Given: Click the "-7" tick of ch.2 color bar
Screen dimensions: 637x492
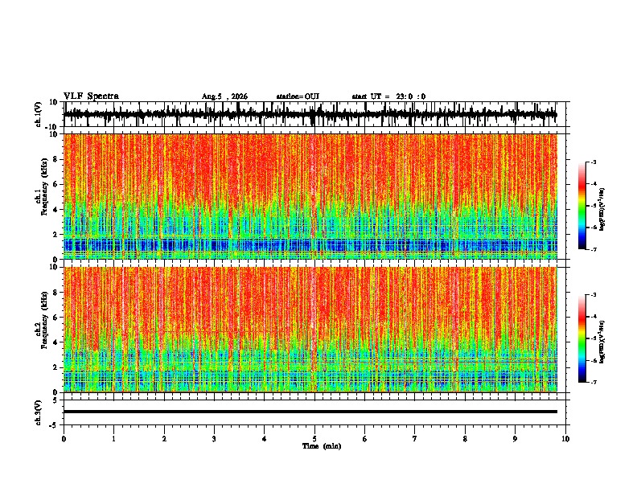Looking at the screenshot, I should click(593, 382).
